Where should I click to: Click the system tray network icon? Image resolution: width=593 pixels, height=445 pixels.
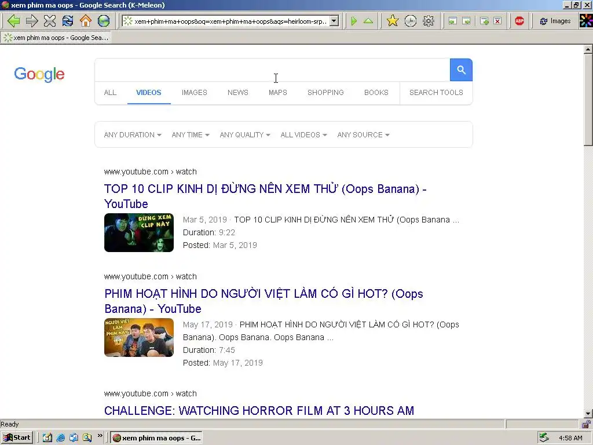point(544,438)
